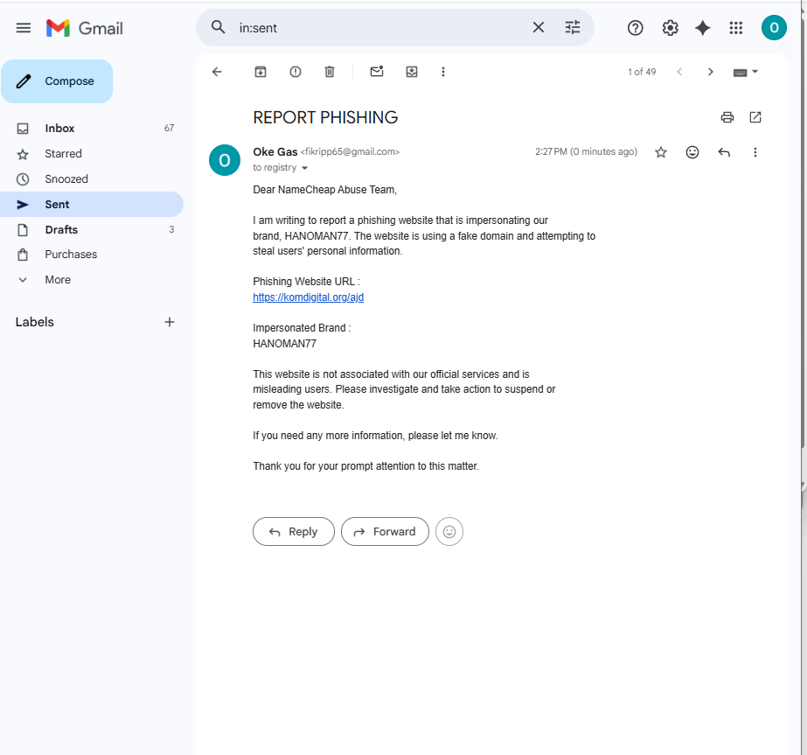Click the emoji reaction button beside Forward
Image resolution: width=807 pixels, height=755 pixels.
pyautogui.click(x=449, y=532)
